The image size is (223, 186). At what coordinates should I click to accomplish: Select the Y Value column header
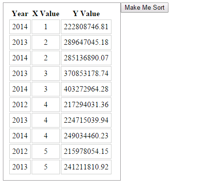pos(86,14)
